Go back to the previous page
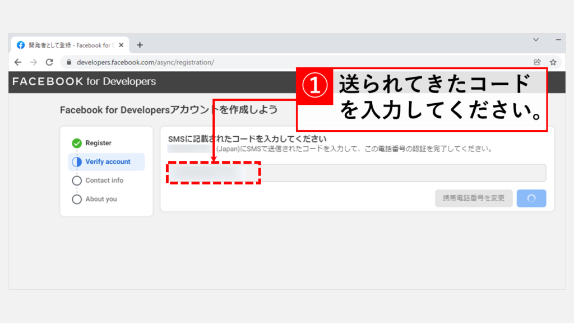The height and width of the screenshot is (323, 574). tap(18, 62)
